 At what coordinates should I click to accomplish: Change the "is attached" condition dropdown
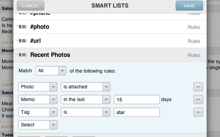86,87
